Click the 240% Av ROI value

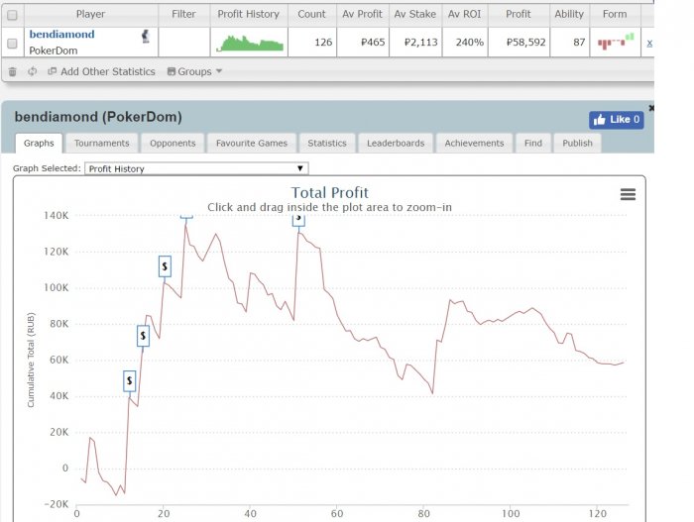click(x=470, y=43)
